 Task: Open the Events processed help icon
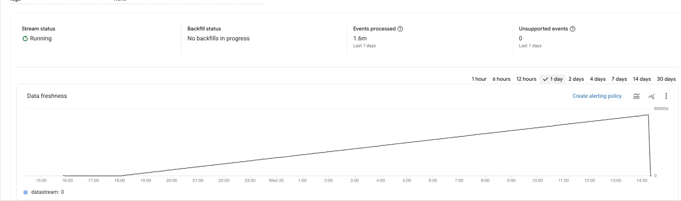pos(401,29)
